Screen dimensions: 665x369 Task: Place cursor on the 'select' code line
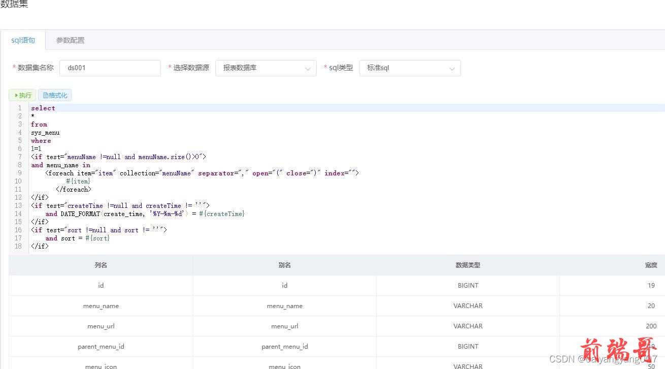click(43, 108)
